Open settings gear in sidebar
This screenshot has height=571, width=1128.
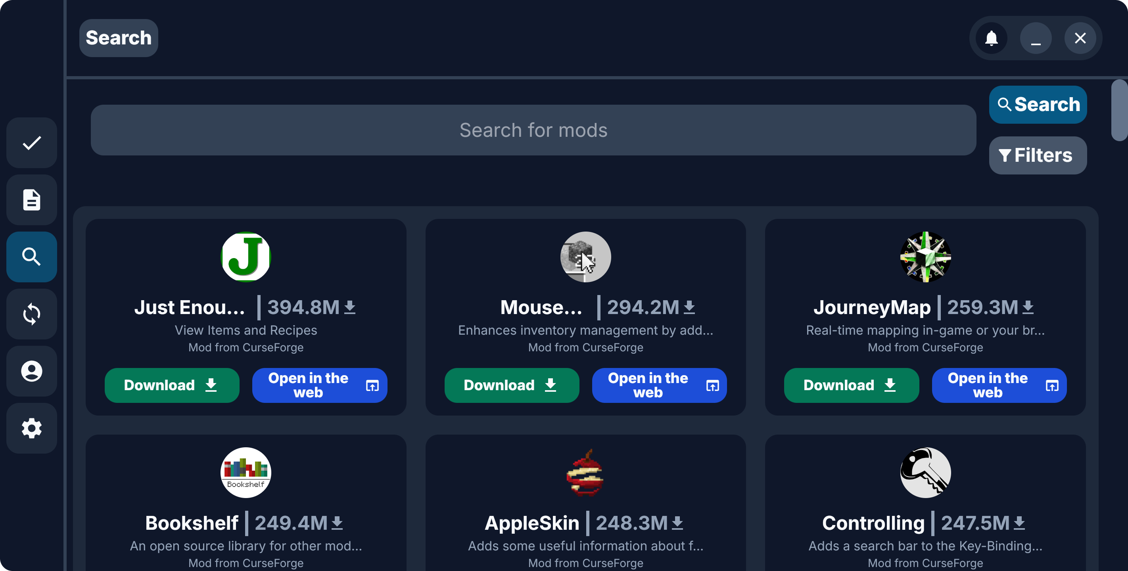[31, 428]
